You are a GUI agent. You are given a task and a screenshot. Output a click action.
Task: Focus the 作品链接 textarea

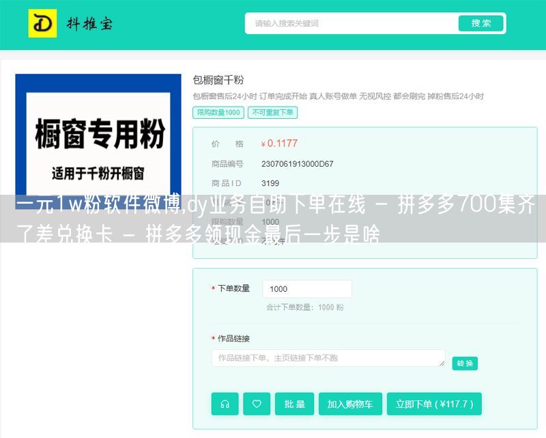pyautogui.click(x=328, y=358)
